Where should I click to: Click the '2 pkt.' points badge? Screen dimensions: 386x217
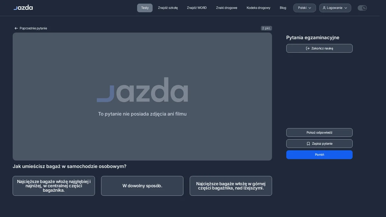266,28
